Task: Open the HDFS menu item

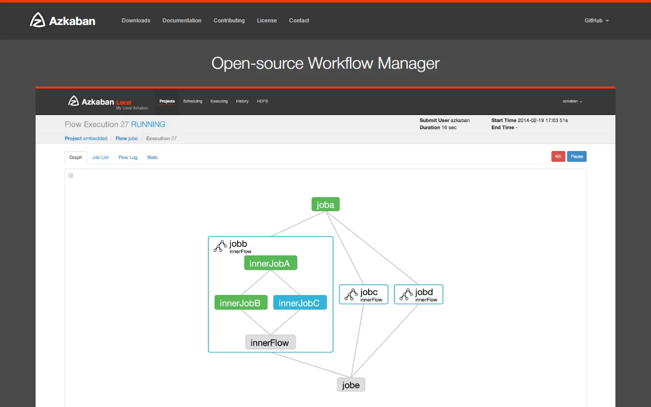Action: [x=262, y=101]
